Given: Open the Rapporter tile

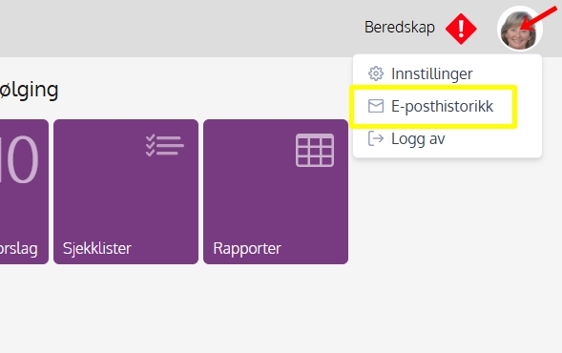Looking at the screenshot, I should click(x=276, y=192).
